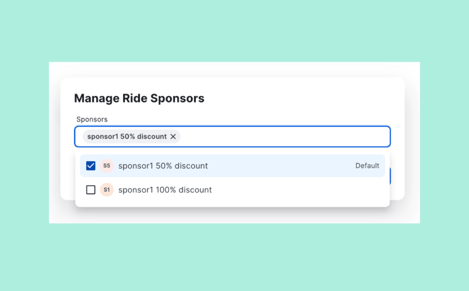Click the S1 sponsor avatar icon
This screenshot has height=291, width=469.
click(x=107, y=190)
